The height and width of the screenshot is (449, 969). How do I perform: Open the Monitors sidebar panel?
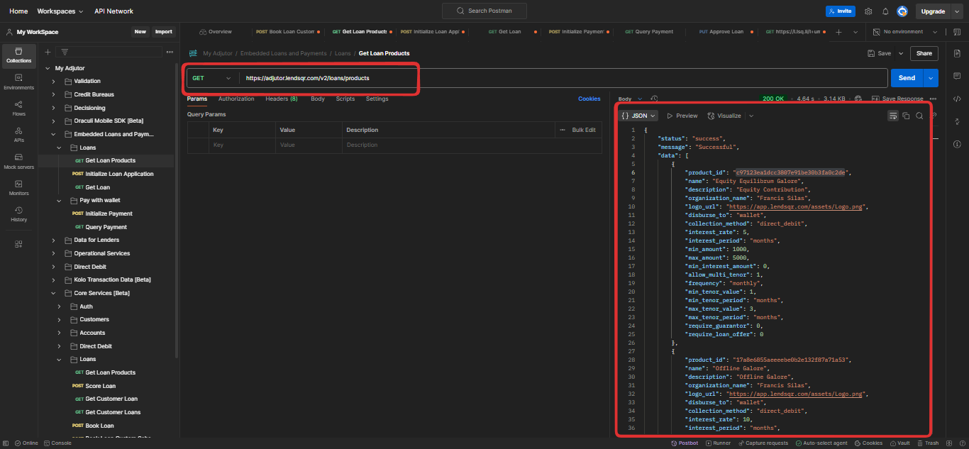[x=19, y=188]
